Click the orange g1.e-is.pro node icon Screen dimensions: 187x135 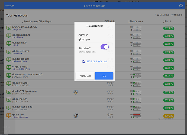[9, 116]
